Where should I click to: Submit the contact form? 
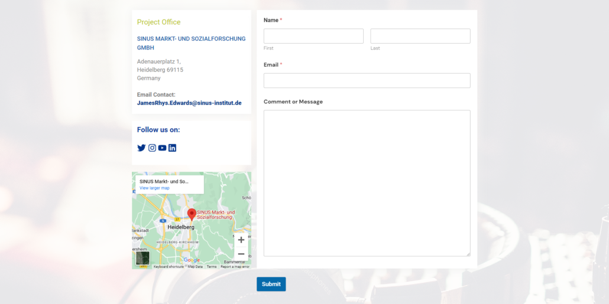(271, 284)
